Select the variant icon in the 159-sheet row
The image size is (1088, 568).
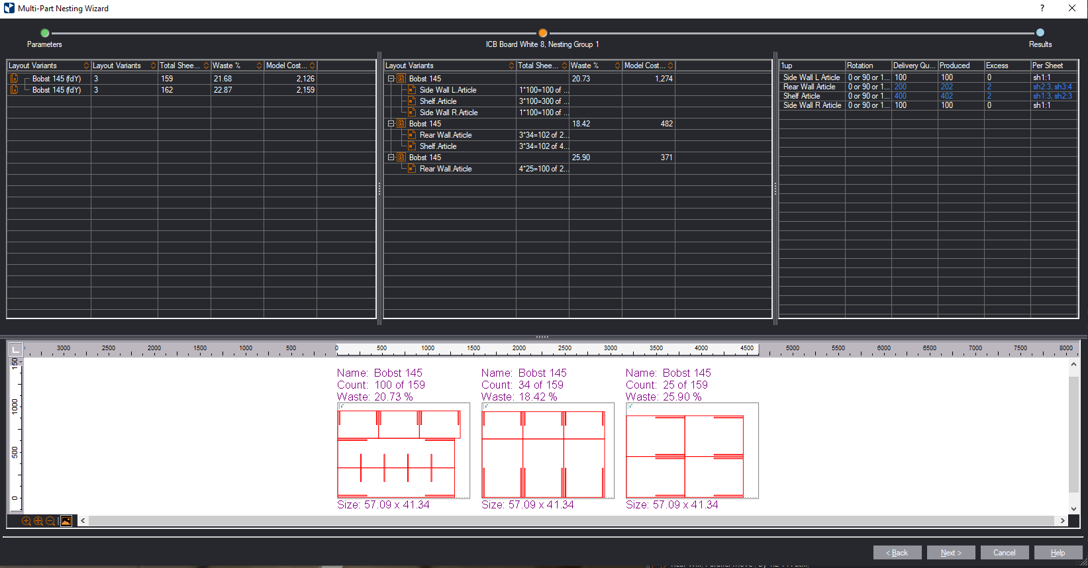point(15,78)
